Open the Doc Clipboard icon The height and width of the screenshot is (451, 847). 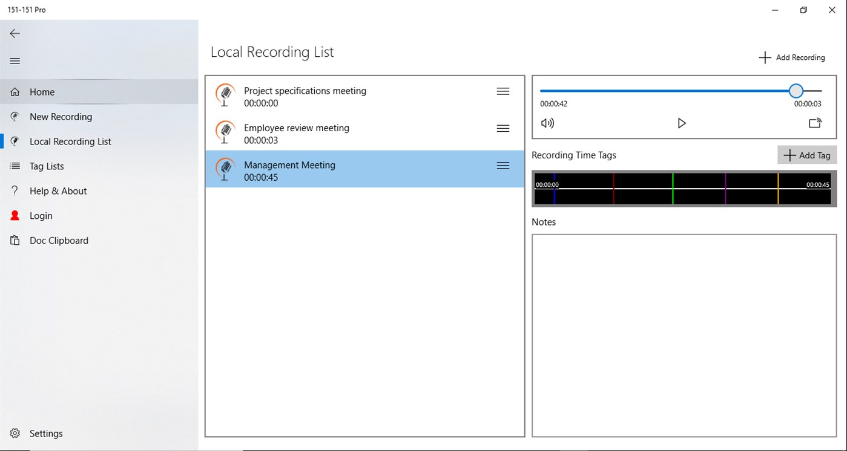15,240
